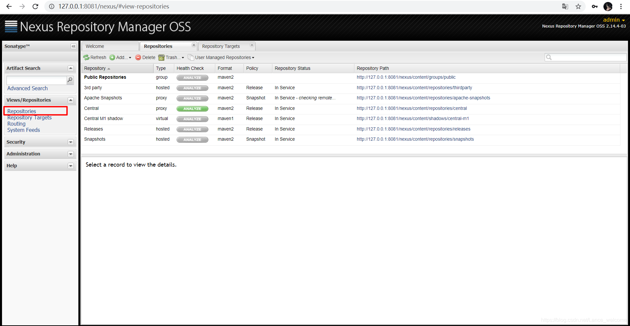
Task: Click the artifact search input field
Action: pos(37,80)
